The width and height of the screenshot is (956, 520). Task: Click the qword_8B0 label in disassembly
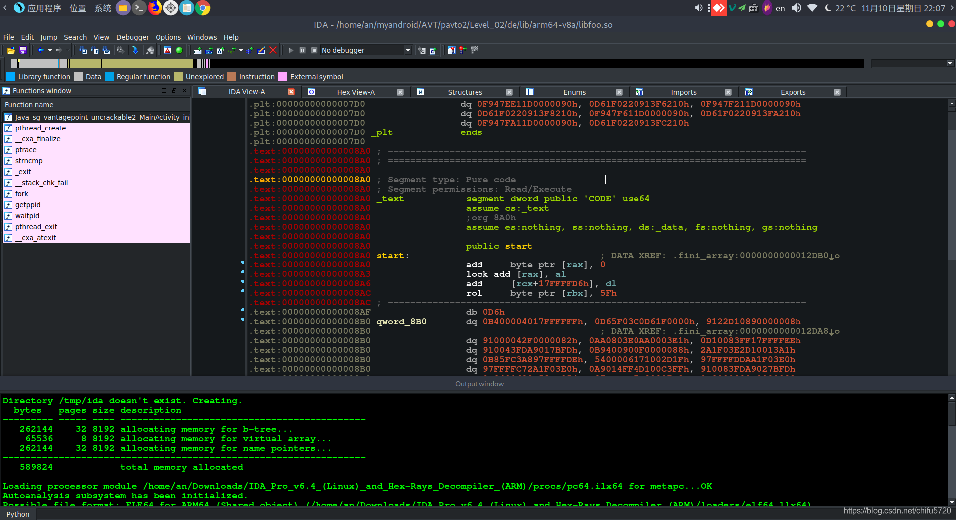pos(401,322)
